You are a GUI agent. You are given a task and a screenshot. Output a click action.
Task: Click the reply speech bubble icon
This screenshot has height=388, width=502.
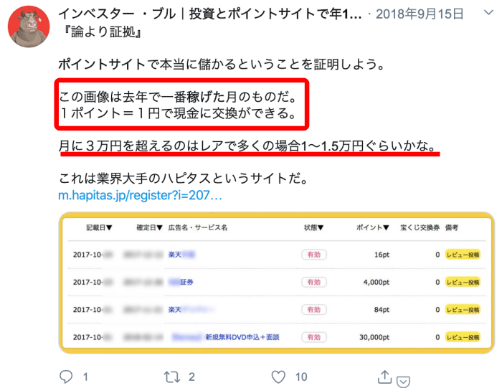[x=66, y=377]
